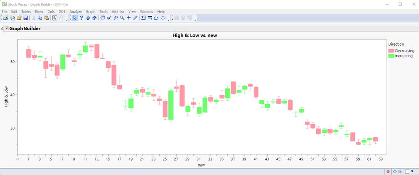
Task: Click the Save disk icon
Action: 26,18
